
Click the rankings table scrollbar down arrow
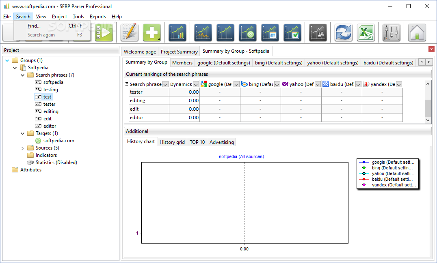point(428,120)
